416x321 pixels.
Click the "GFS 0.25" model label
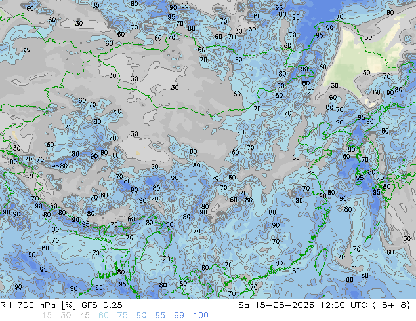pos(102,305)
